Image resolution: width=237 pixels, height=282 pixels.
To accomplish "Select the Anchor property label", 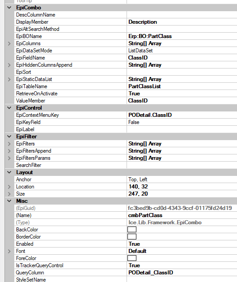I will tap(24, 179).
